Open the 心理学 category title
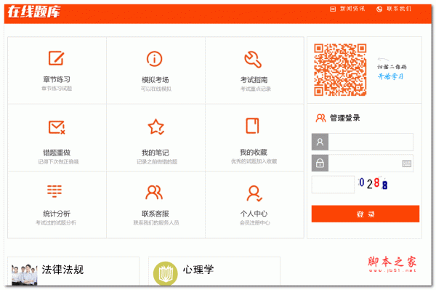Screen dimensions: 436x290 (x=198, y=270)
